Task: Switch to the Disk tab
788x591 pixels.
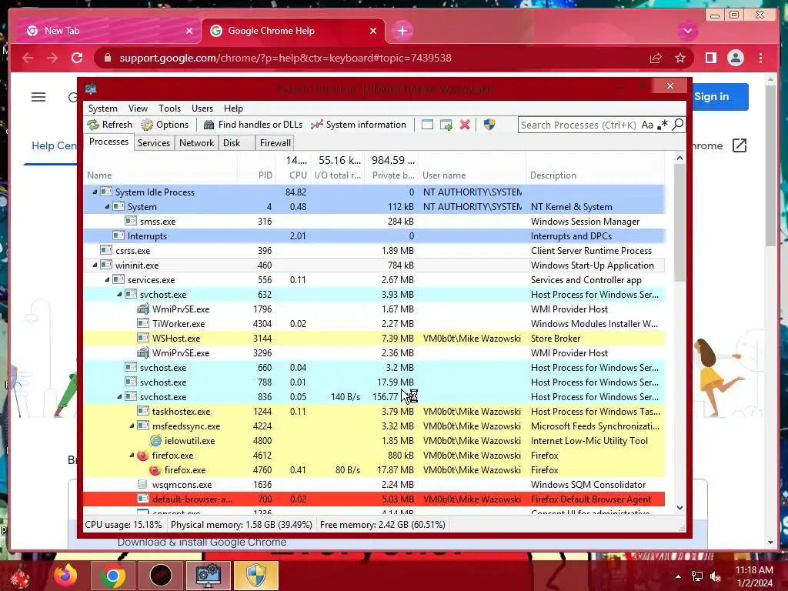Action: click(232, 143)
